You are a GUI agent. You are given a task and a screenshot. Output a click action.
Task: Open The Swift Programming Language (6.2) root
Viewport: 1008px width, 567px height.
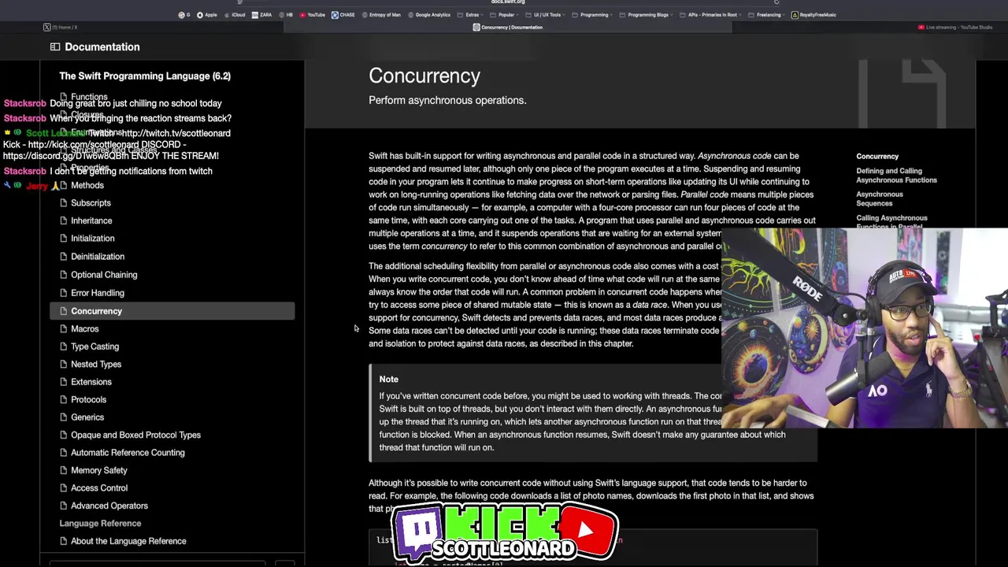coord(145,76)
